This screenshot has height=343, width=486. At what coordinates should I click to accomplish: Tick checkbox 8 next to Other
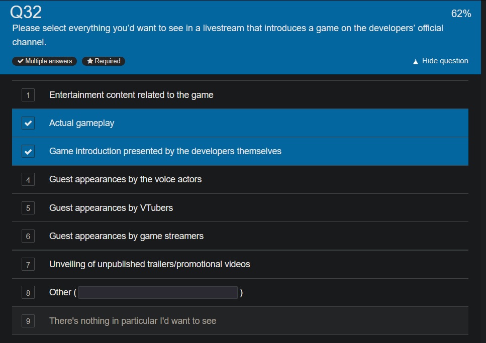[28, 292]
